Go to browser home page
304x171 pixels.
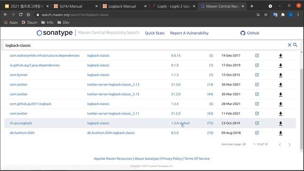click(28, 15)
